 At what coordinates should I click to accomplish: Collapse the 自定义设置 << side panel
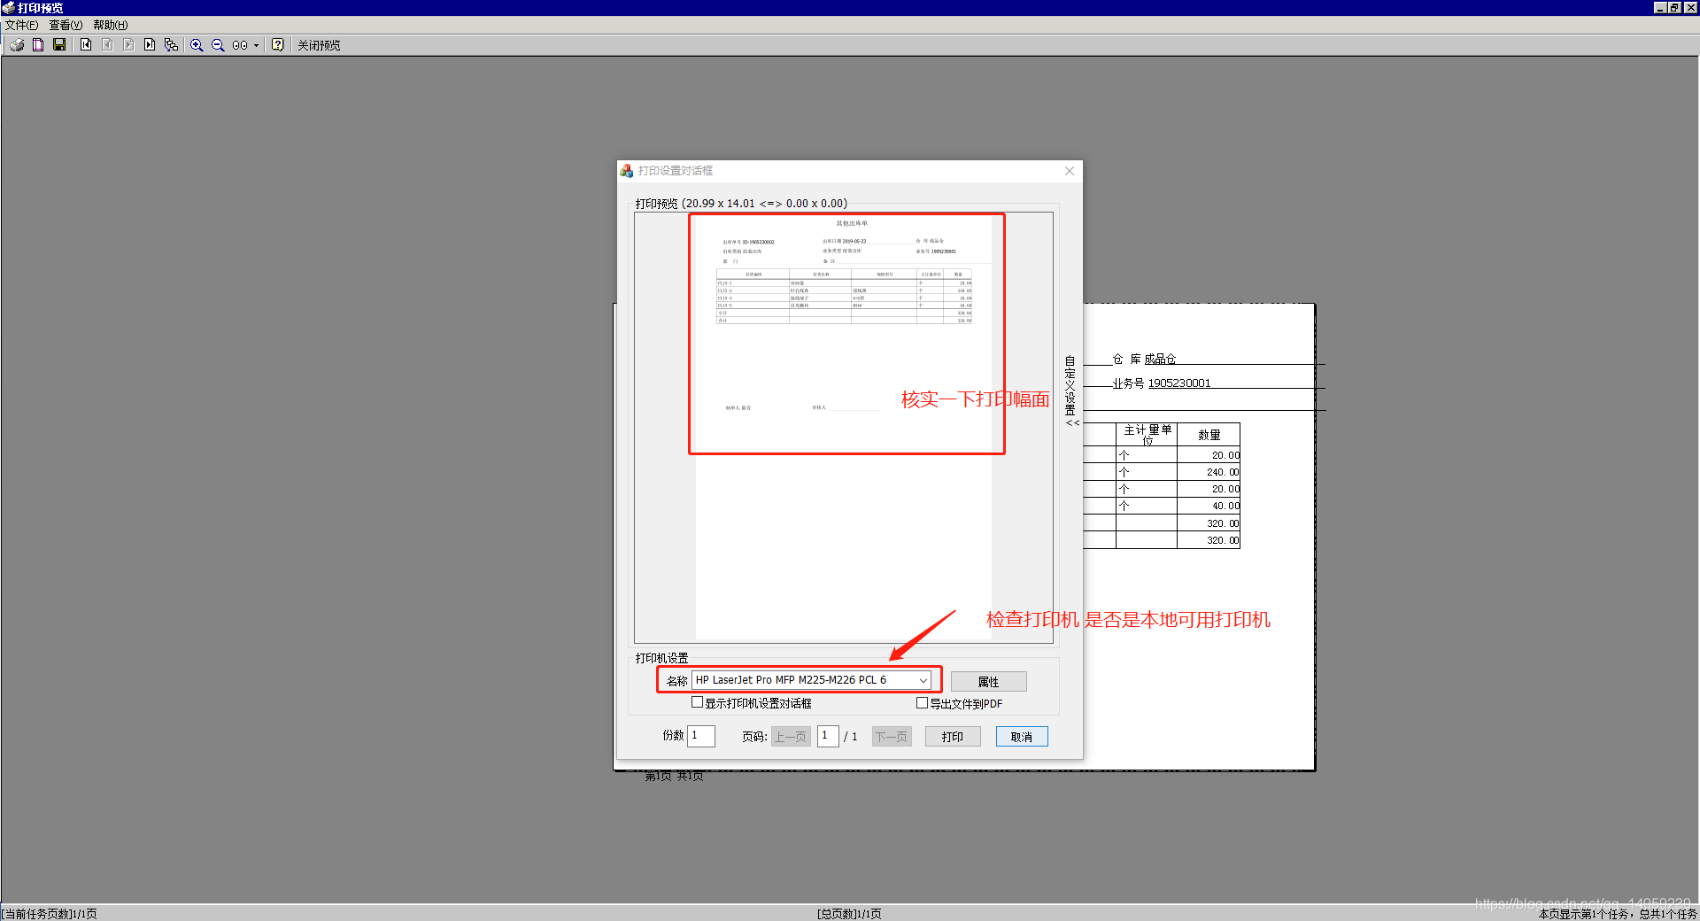pyautogui.click(x=1071, y=391)
